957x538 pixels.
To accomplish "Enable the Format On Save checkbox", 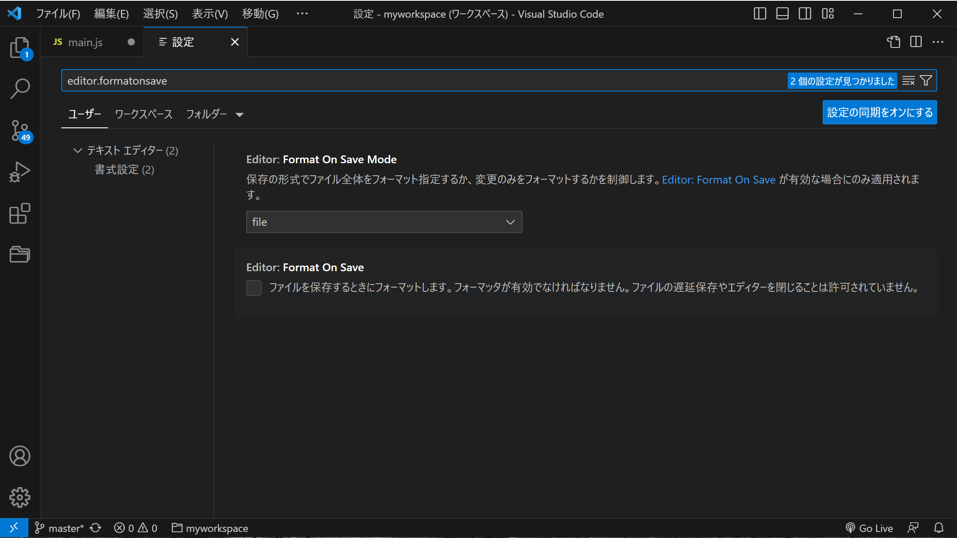I will (254, 288).
